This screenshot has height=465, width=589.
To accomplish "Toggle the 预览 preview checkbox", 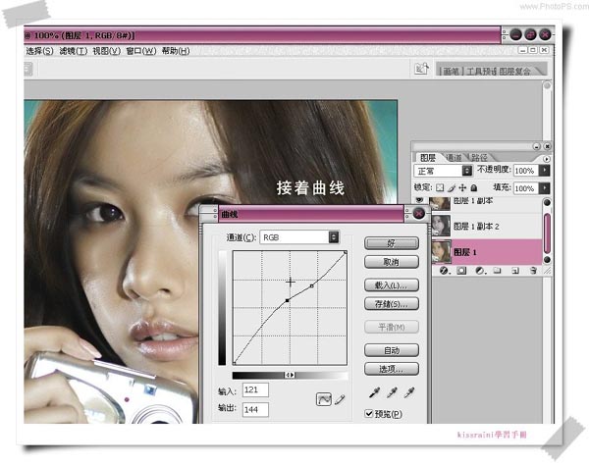I will [x=370, y=415].
